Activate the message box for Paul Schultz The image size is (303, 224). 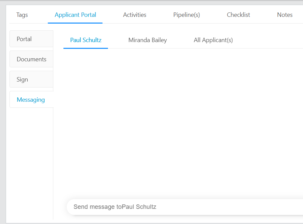point(186,207)
